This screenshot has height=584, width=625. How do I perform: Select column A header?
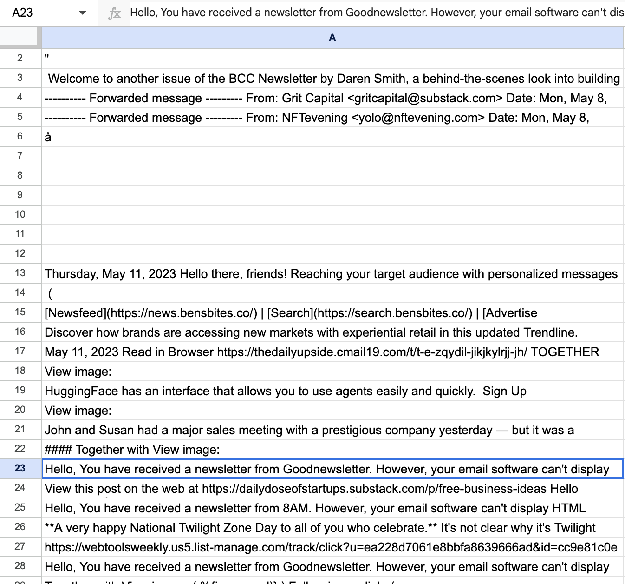coord(332,38)
